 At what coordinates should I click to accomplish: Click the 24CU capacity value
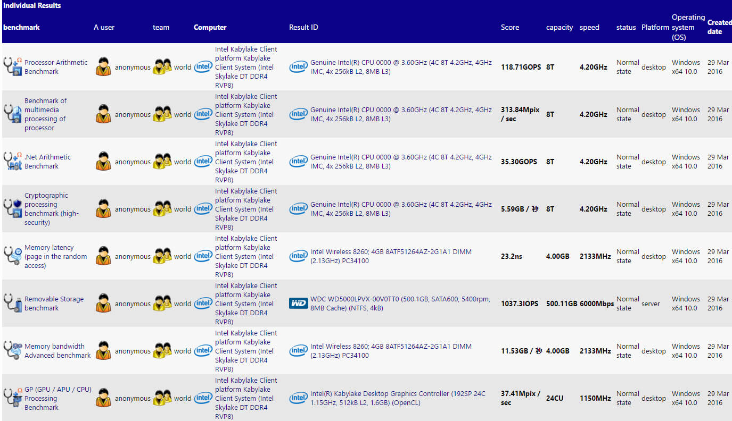coord(555,398)
